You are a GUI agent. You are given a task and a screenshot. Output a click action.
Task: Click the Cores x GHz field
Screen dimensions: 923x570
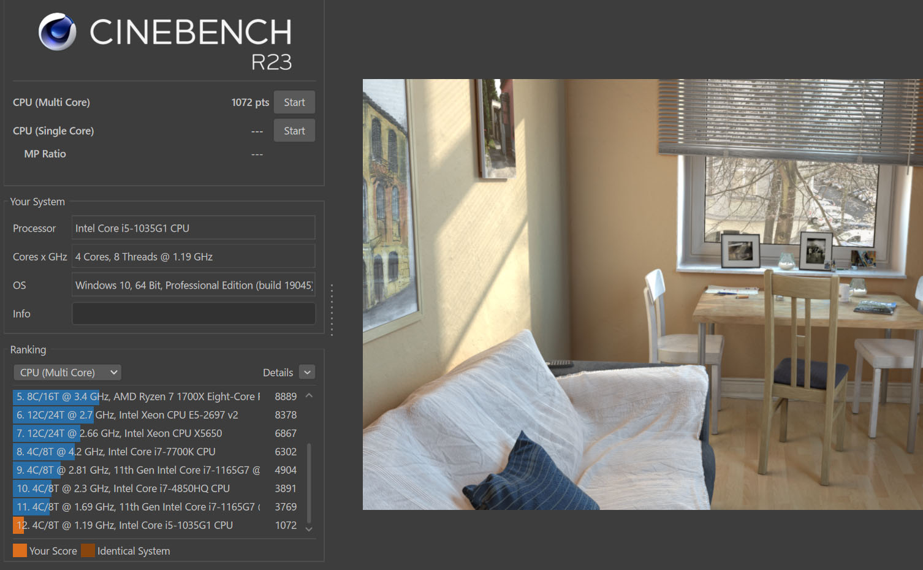point(194,257)
